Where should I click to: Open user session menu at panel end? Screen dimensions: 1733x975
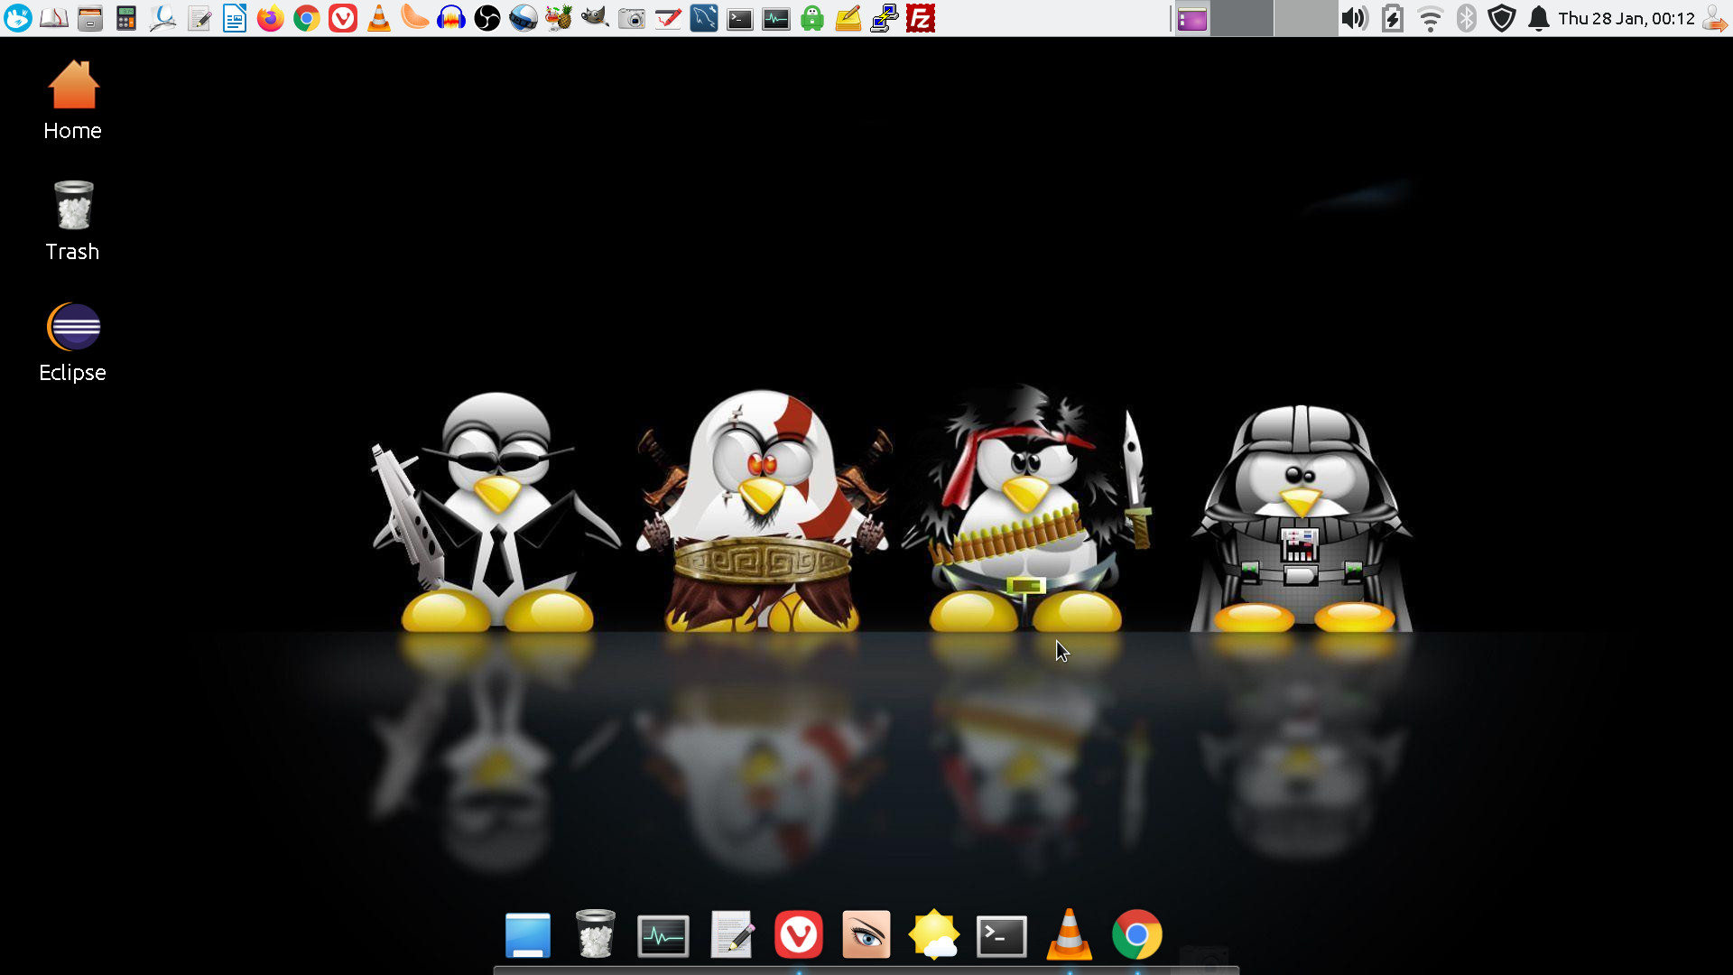(1714, 18)
